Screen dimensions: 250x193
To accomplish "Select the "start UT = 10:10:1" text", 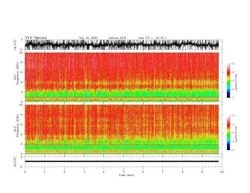I will click(152, 38).
